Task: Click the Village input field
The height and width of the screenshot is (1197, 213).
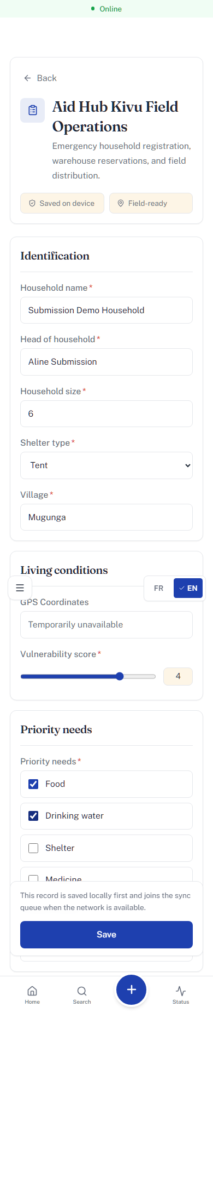Action: tap(106, 517)
